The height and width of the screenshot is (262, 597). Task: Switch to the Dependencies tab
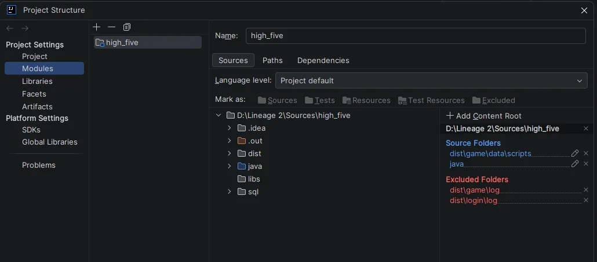click(323, 60)
